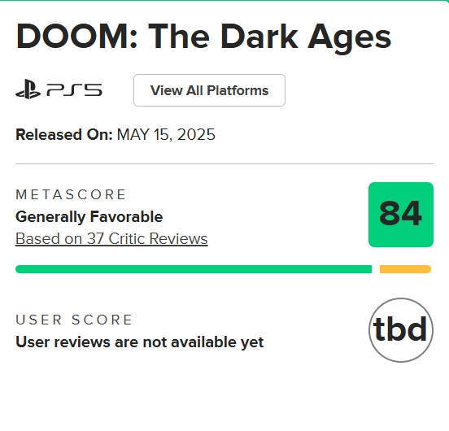Image resolution: width=449 pixels, height=431 pixels.
Task: Click the User reviews are not available yet text
Action: [139, 342]
